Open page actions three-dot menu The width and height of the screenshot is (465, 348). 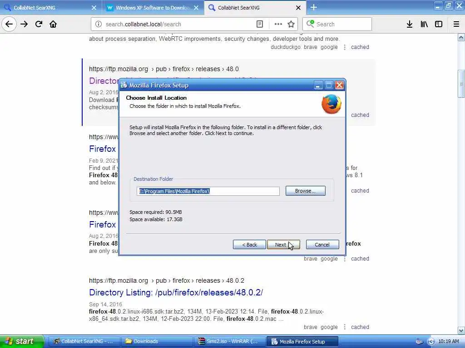pos(278,24)
